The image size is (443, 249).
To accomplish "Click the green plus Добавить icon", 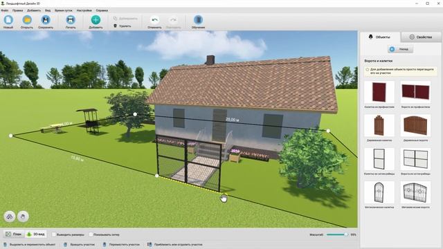I will 96,20.
